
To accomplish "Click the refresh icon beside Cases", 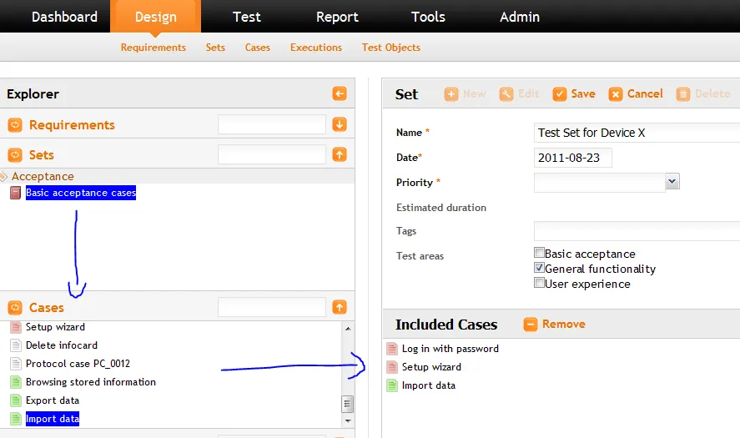I will 15,308.
